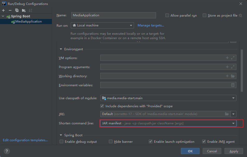Image resolution: width=247 pixels, height=157 pixels.
Task: Collapse the Environment section
Action: click(61, 49)
